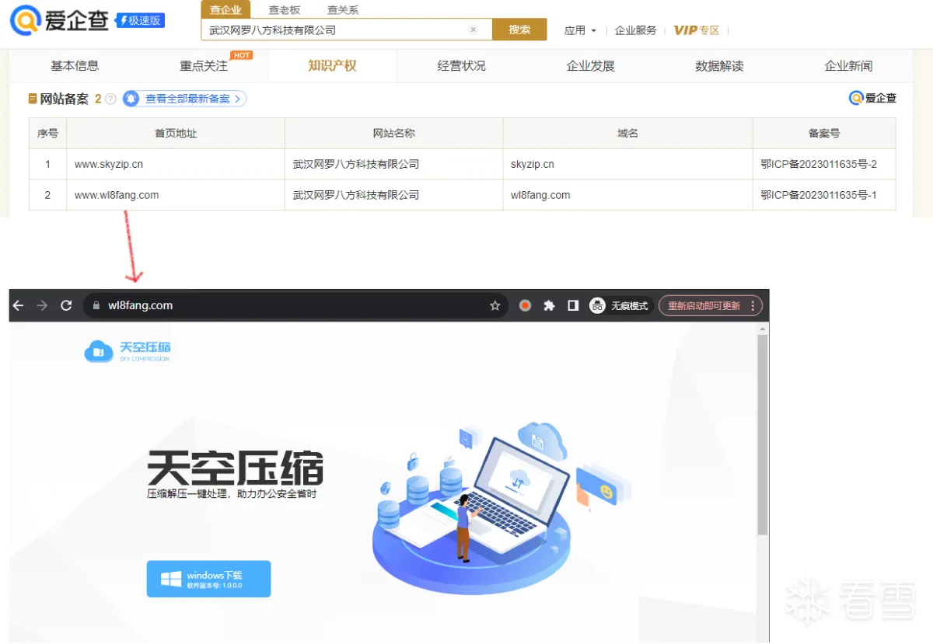This screenshot has height=644, width=933.
Task: Click the bell icon in 查看全部最新备案
Action: 132,99
